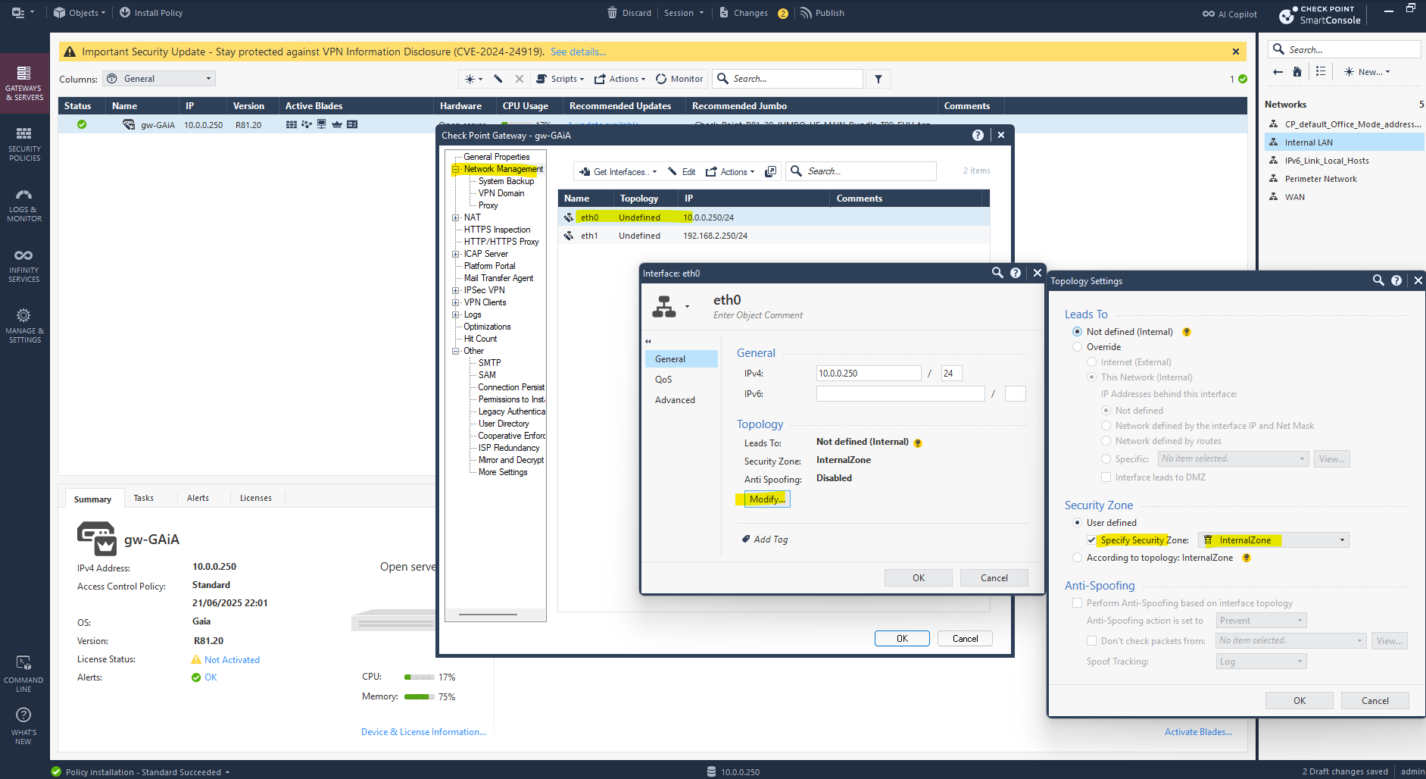Screen dimensions: 1426x779
Task: Click pop-out window icon beside Actions in gateway dialog
Action: click(x=770, y=171)
